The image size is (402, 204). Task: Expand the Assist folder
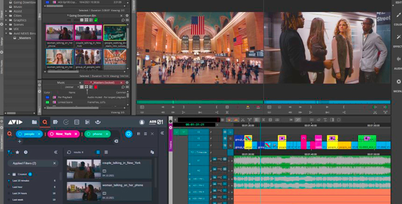click(x=6, y=11)
